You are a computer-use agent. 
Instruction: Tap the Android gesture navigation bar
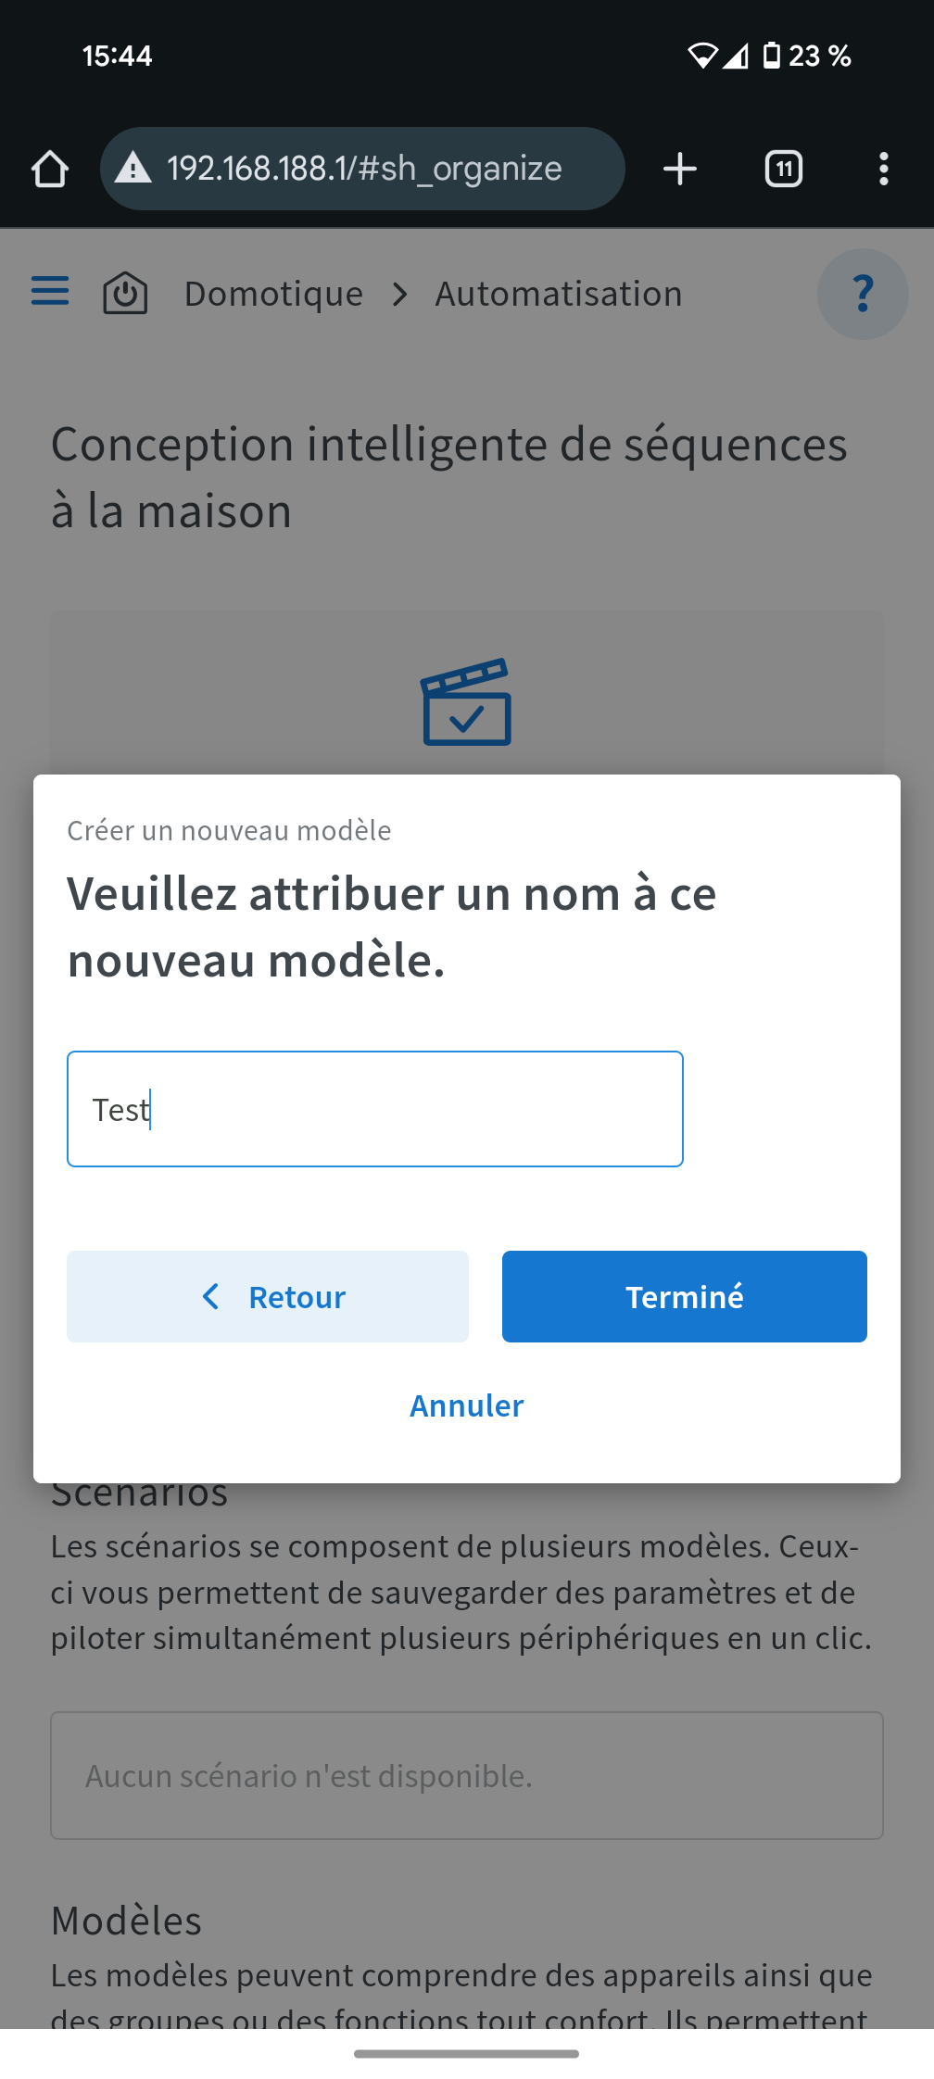467,2054
